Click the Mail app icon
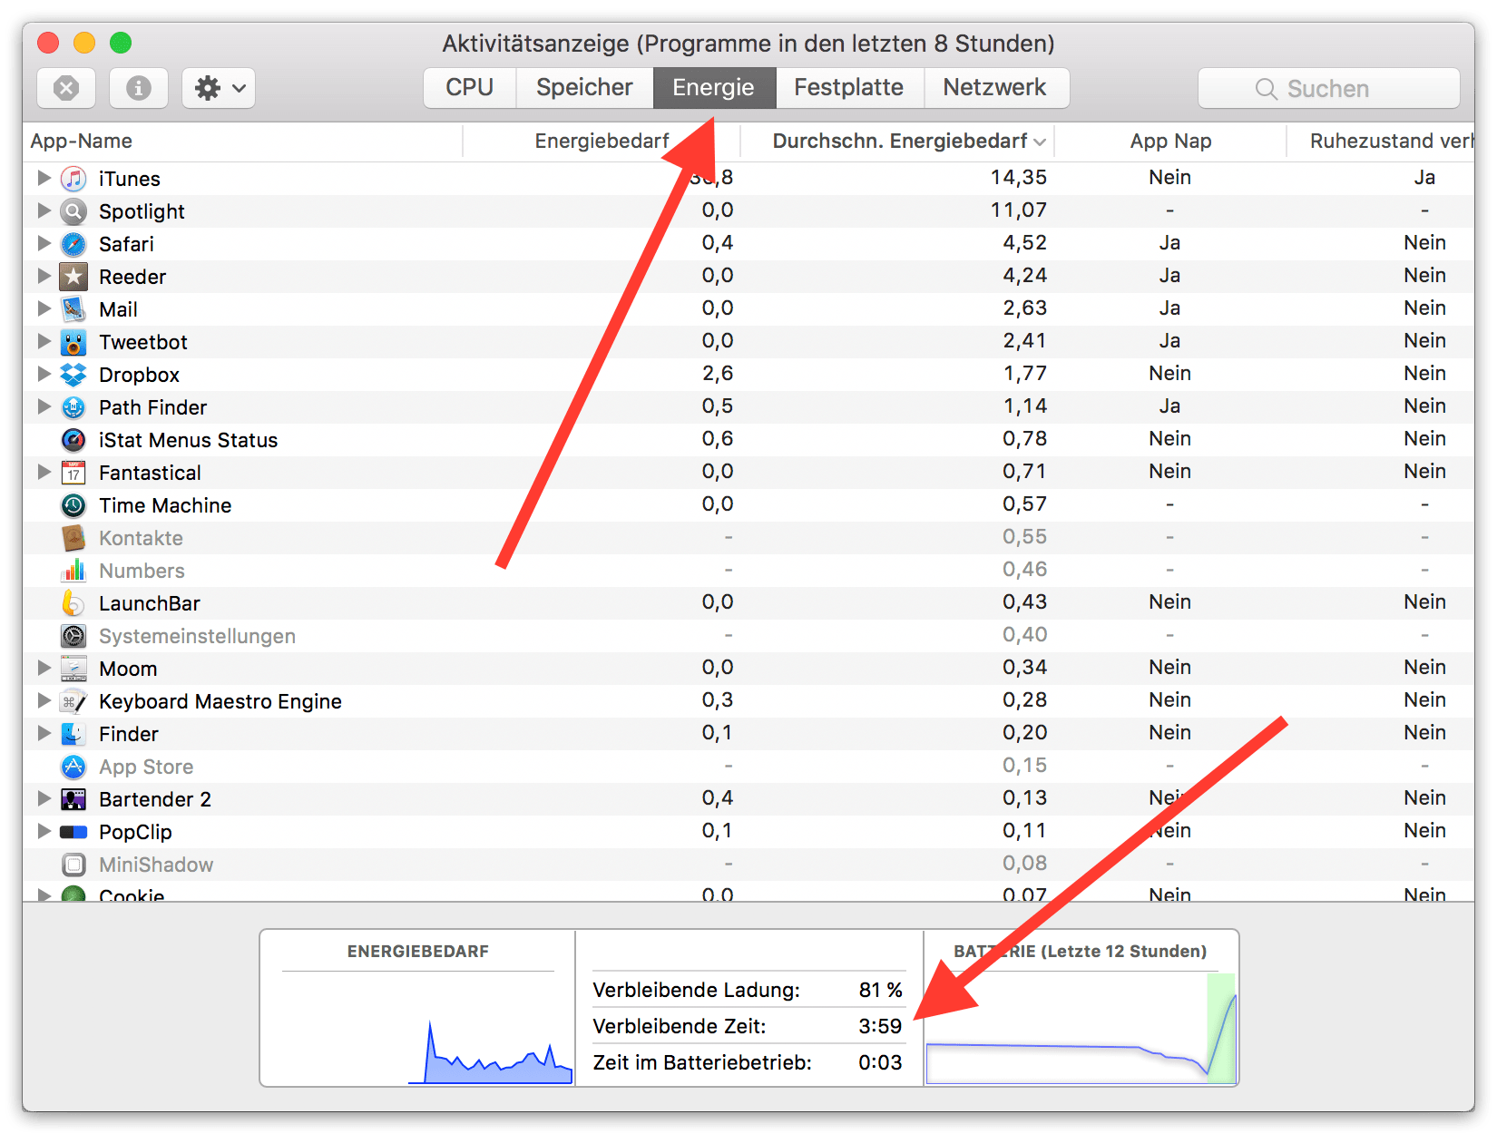The width and height of the screenshot is (1497, 1134). point(73,309)
